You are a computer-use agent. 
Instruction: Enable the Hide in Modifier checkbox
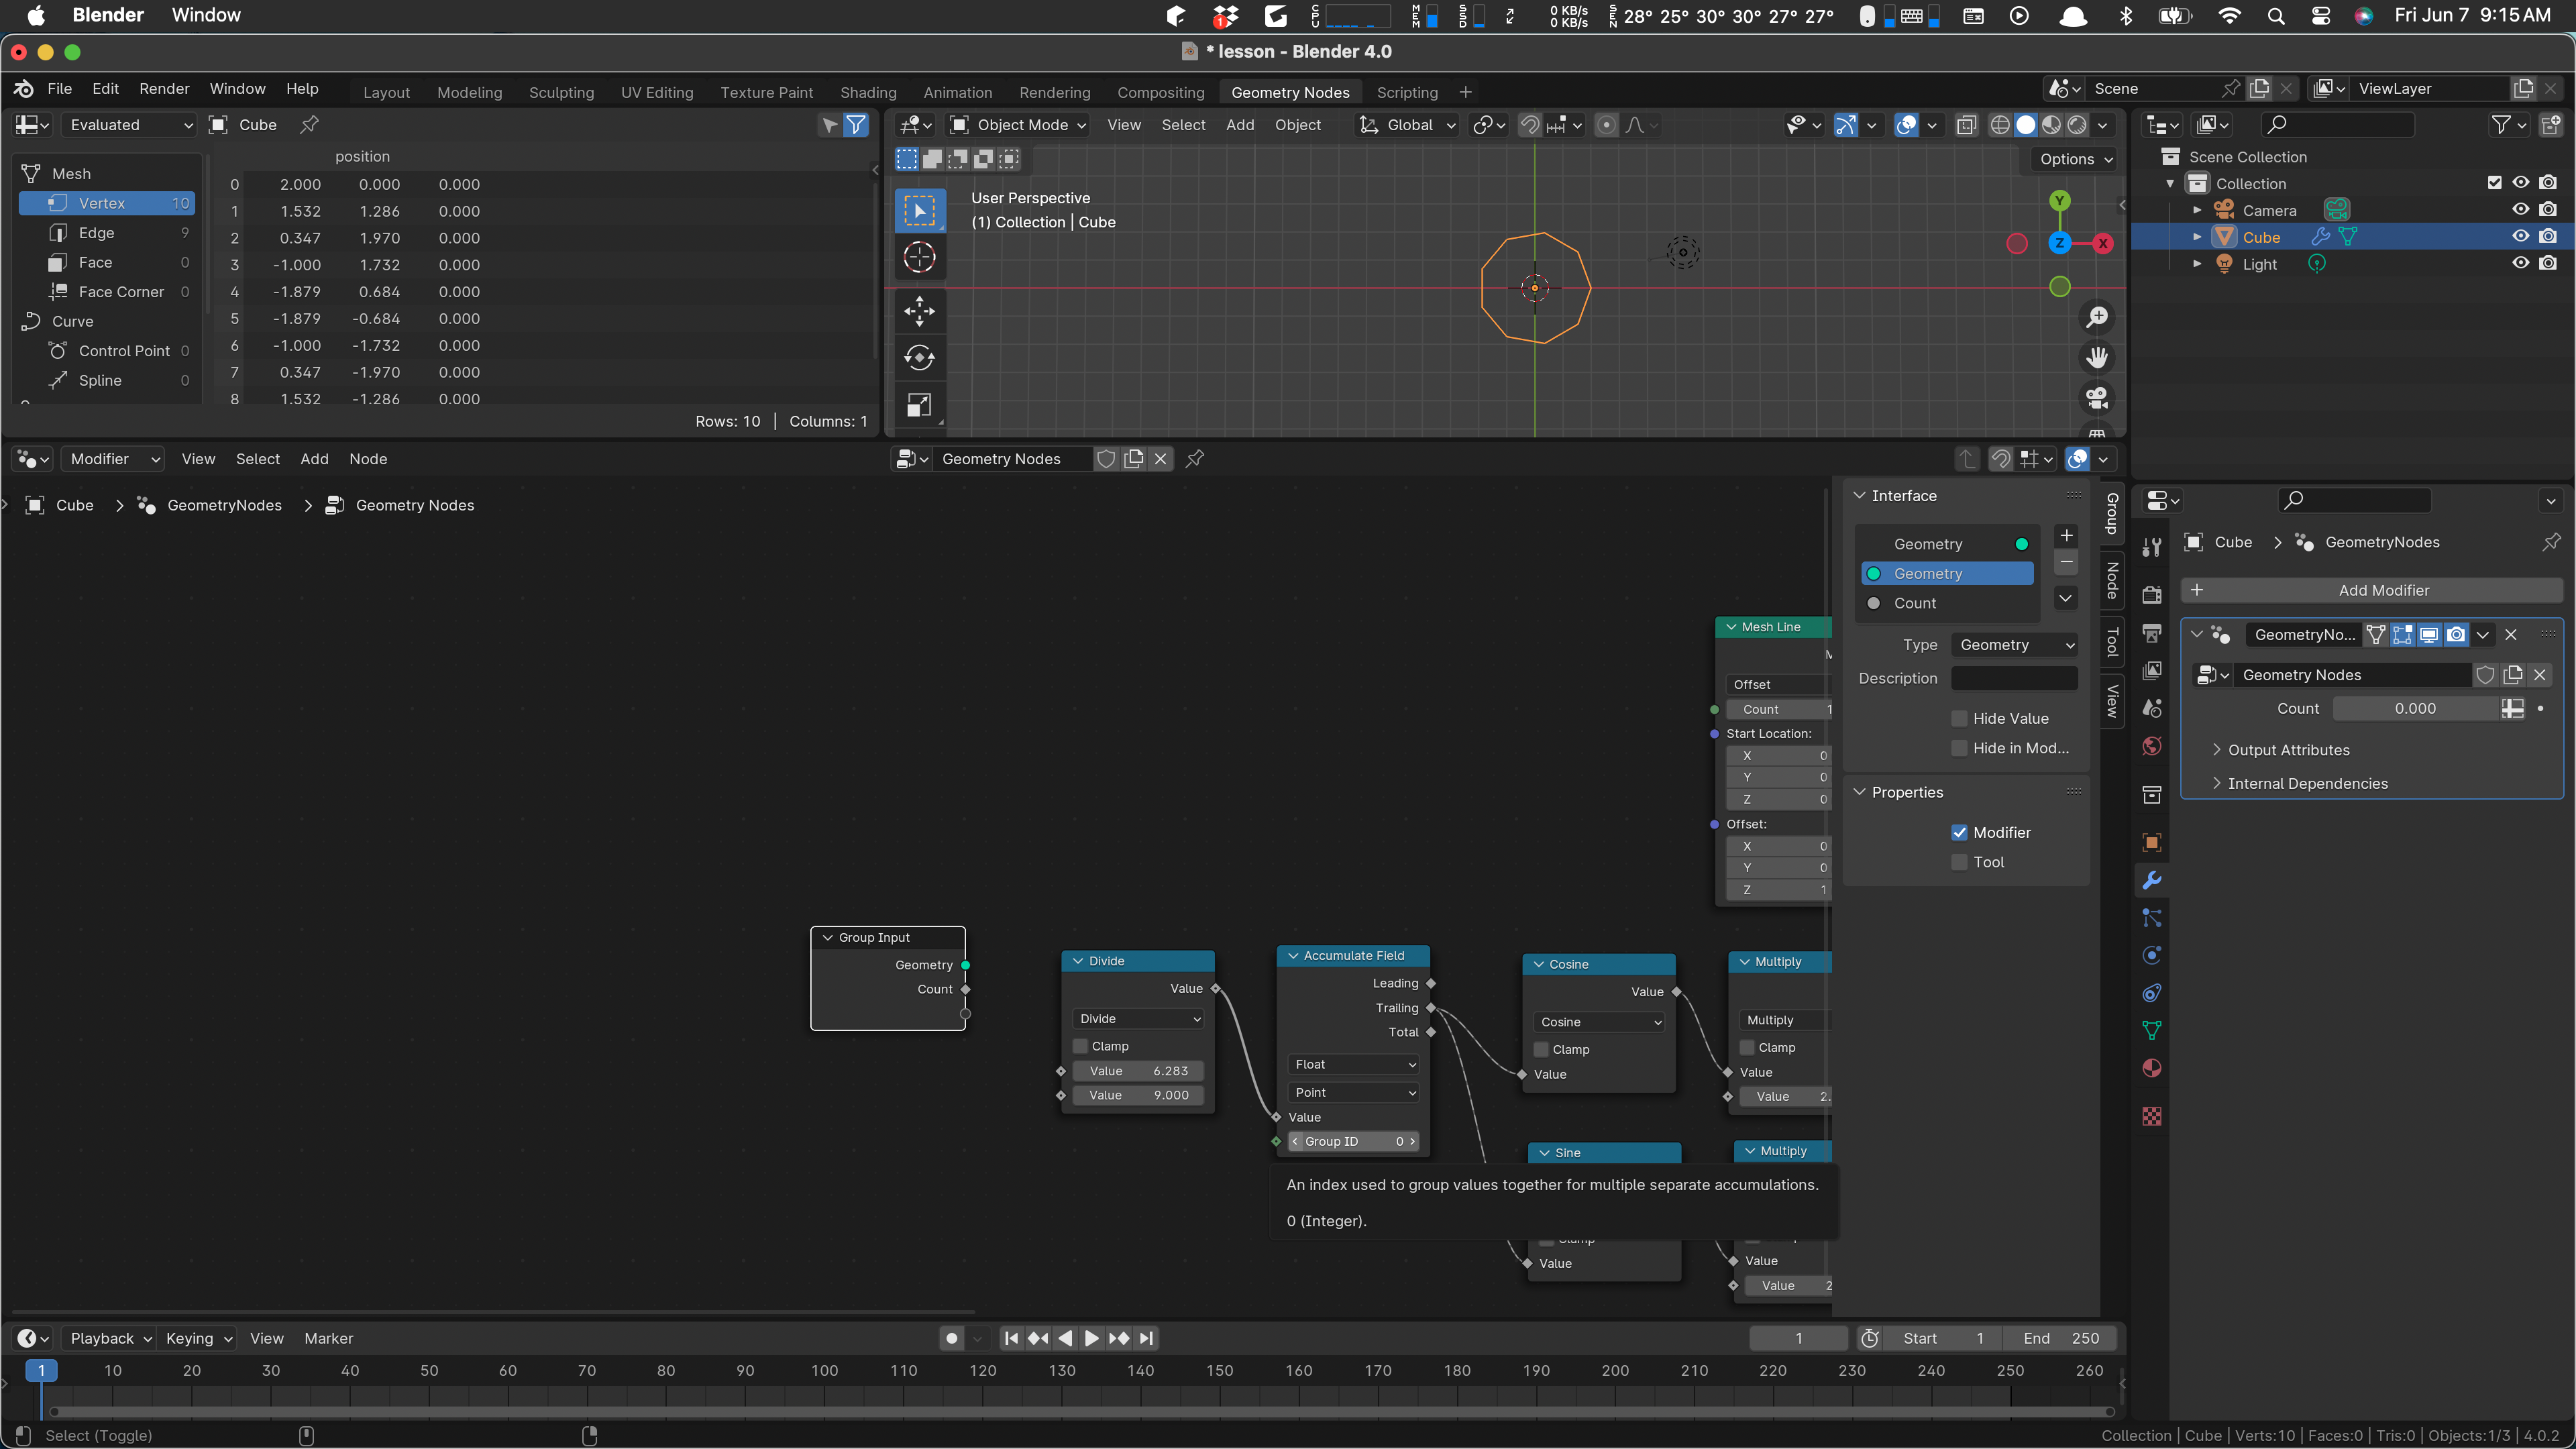coord(1959,748)
